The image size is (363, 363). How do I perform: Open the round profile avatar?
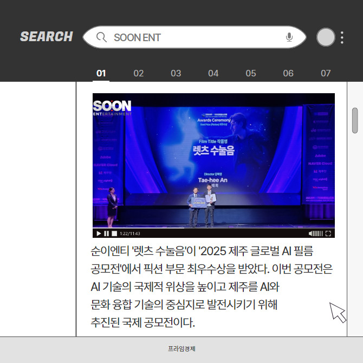pyautogui.click(x=326, y=37)
